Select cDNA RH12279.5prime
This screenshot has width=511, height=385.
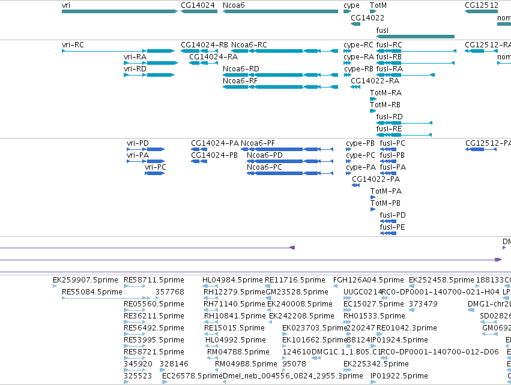[x=211, y=298]
